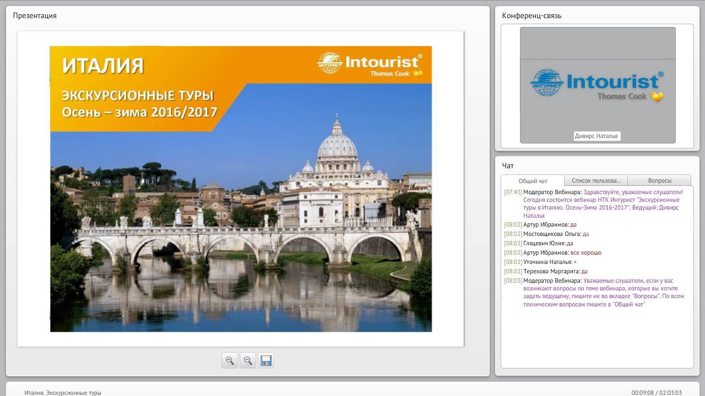This screenshot has height=396, width=705.
Task: Zoom in on the presentation slide
Action: 230,360
